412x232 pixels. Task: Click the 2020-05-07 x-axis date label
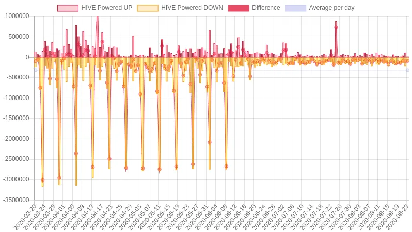coord(139,217)
